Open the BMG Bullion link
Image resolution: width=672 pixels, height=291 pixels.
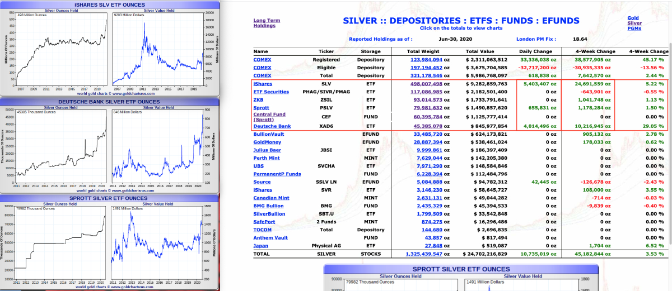pyautogui.click(x=268, y=206)
